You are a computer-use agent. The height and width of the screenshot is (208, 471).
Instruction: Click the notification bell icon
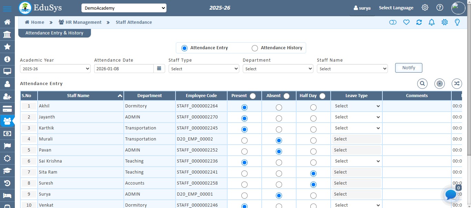coord(431,22)
